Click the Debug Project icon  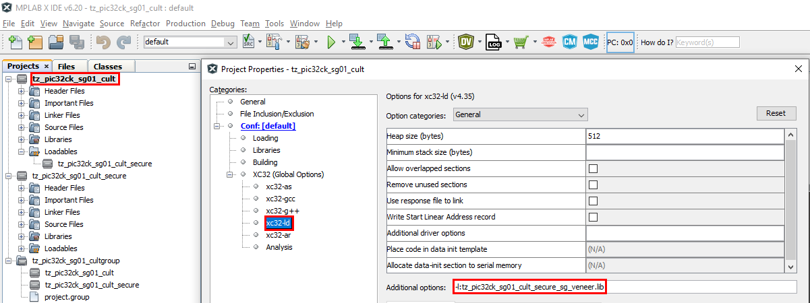434,42
